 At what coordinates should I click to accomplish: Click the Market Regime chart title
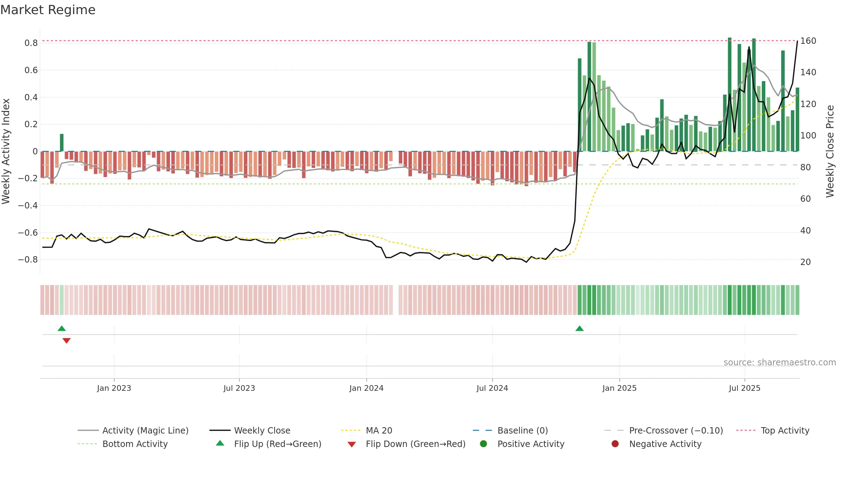(48, 10)
